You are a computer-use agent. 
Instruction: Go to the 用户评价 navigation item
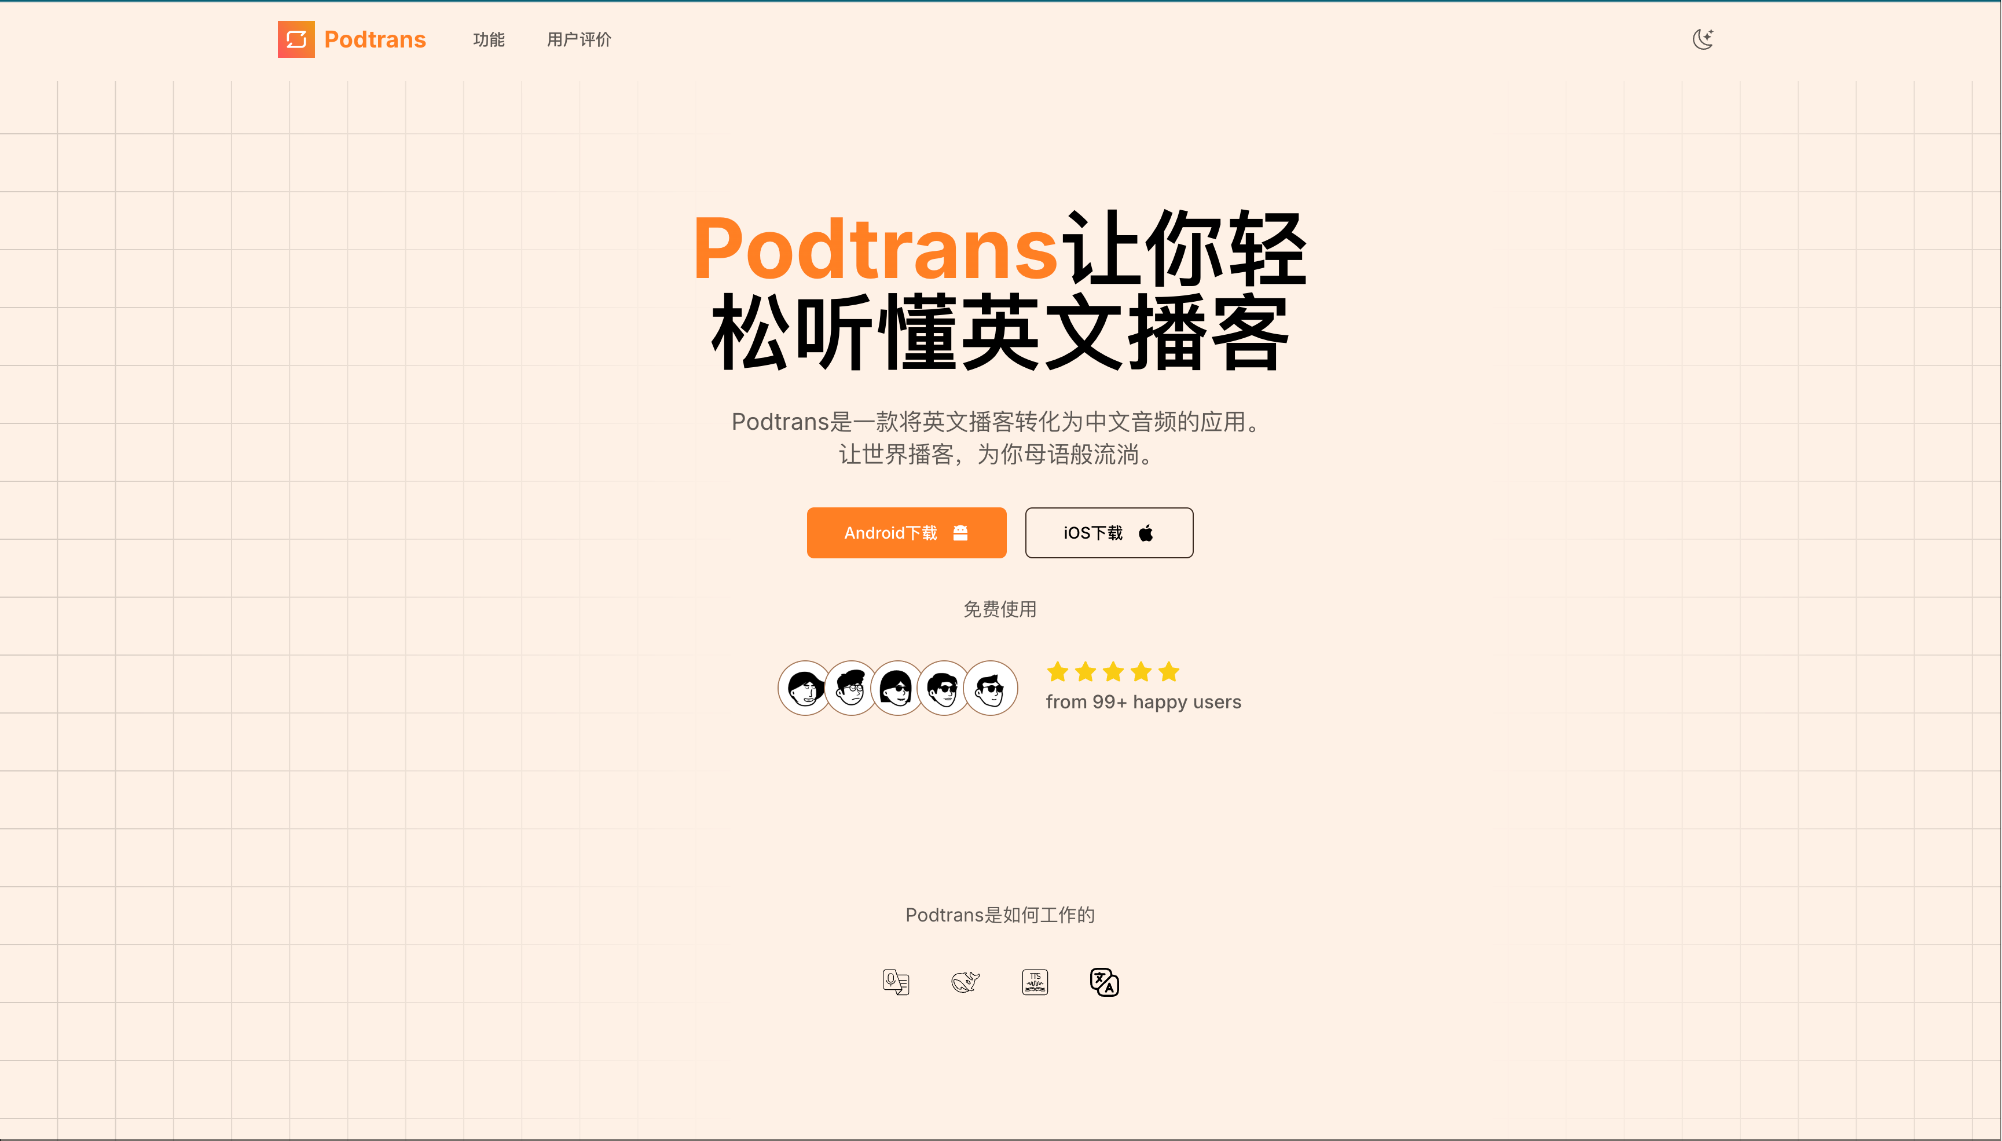tap(579, 39)
